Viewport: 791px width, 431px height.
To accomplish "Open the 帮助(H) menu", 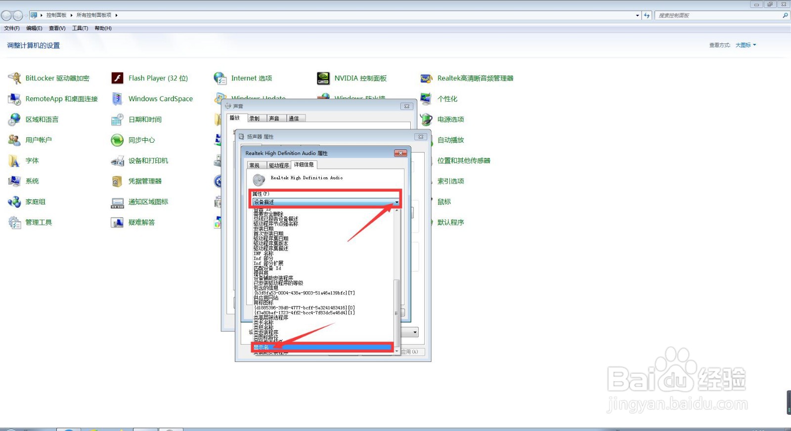I will click(103, 28).
